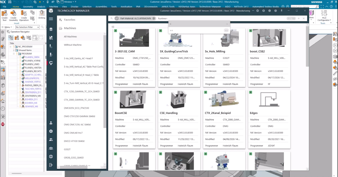Open the hamburger menu in Technology Manager
338x177 pixels.
(51, 19)
